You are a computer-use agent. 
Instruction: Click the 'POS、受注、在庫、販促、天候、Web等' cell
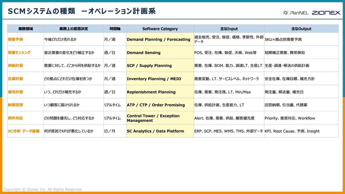(229, 53)
